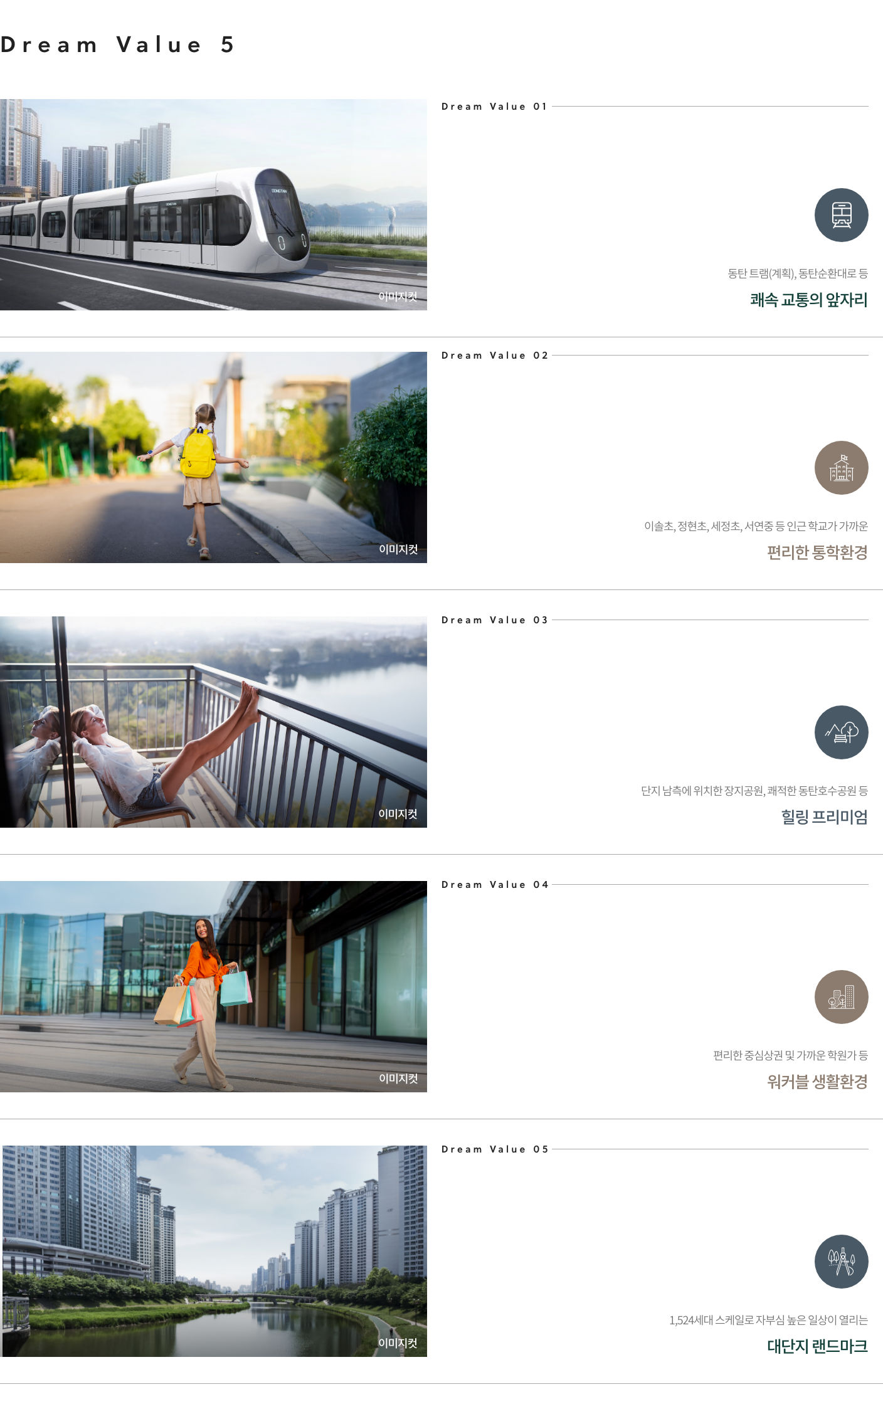Click the mountain and tree park icon

pos(841,732)
